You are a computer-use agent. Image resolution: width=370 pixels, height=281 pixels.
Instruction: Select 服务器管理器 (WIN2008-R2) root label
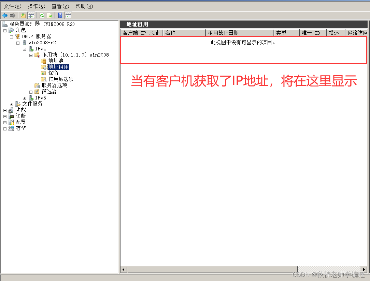[42, 24]
